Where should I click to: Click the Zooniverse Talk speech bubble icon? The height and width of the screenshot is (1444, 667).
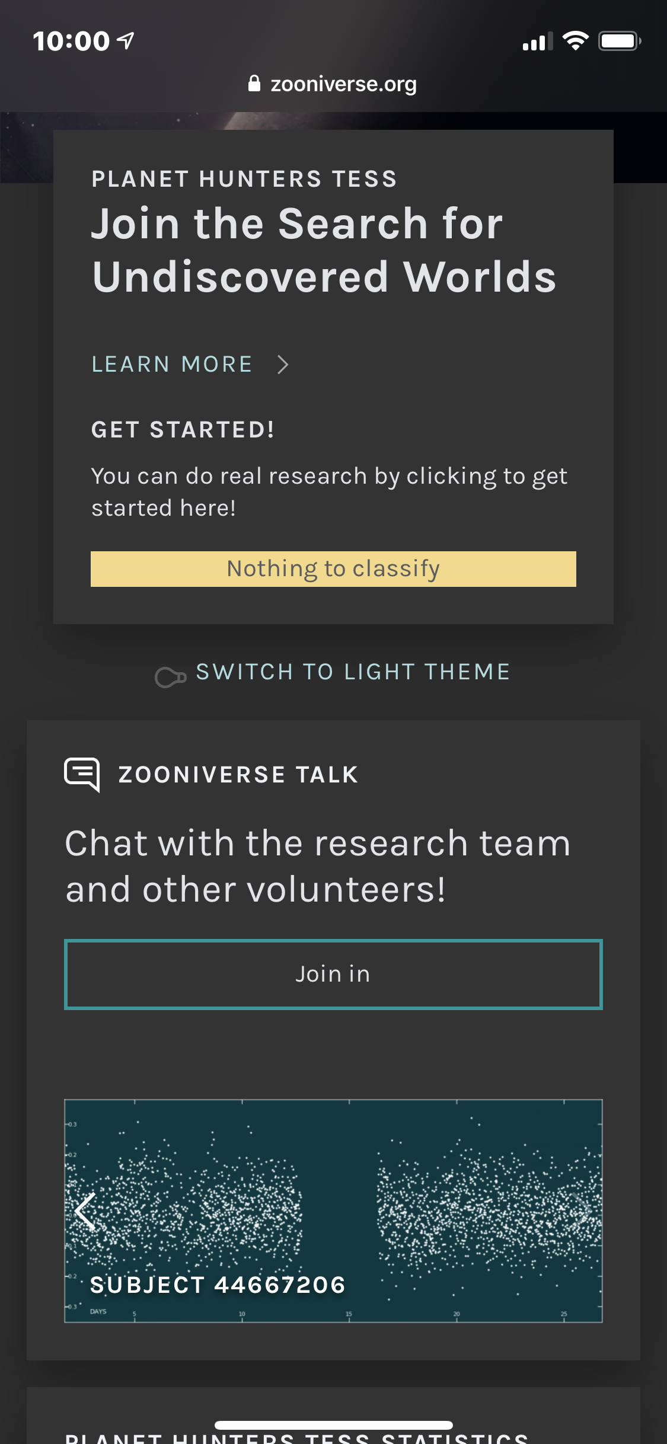[82, 774]
